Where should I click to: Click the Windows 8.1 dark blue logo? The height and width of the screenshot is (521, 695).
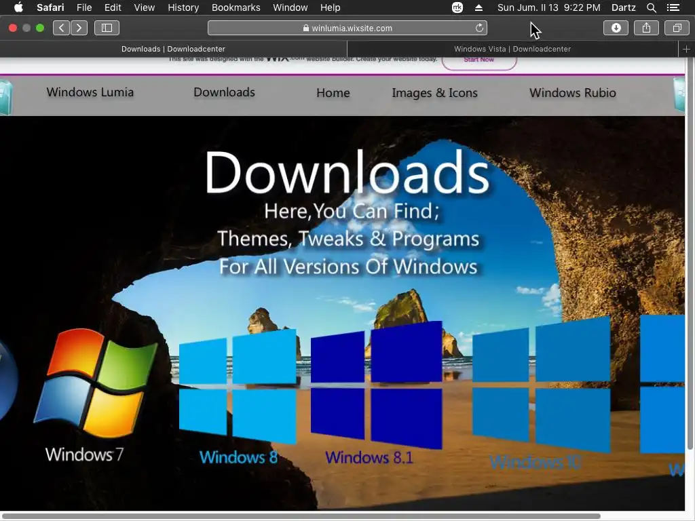(376, 385)
